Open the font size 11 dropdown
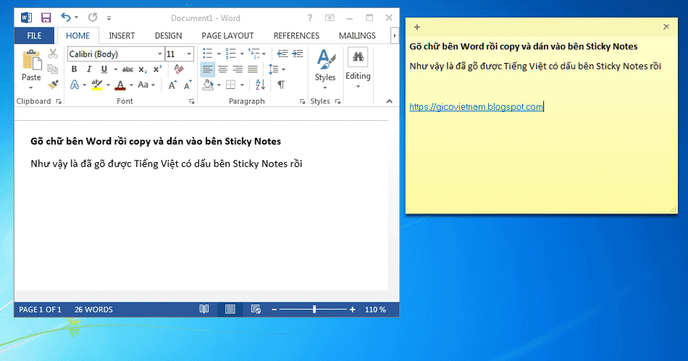 [x=189, y=54]
